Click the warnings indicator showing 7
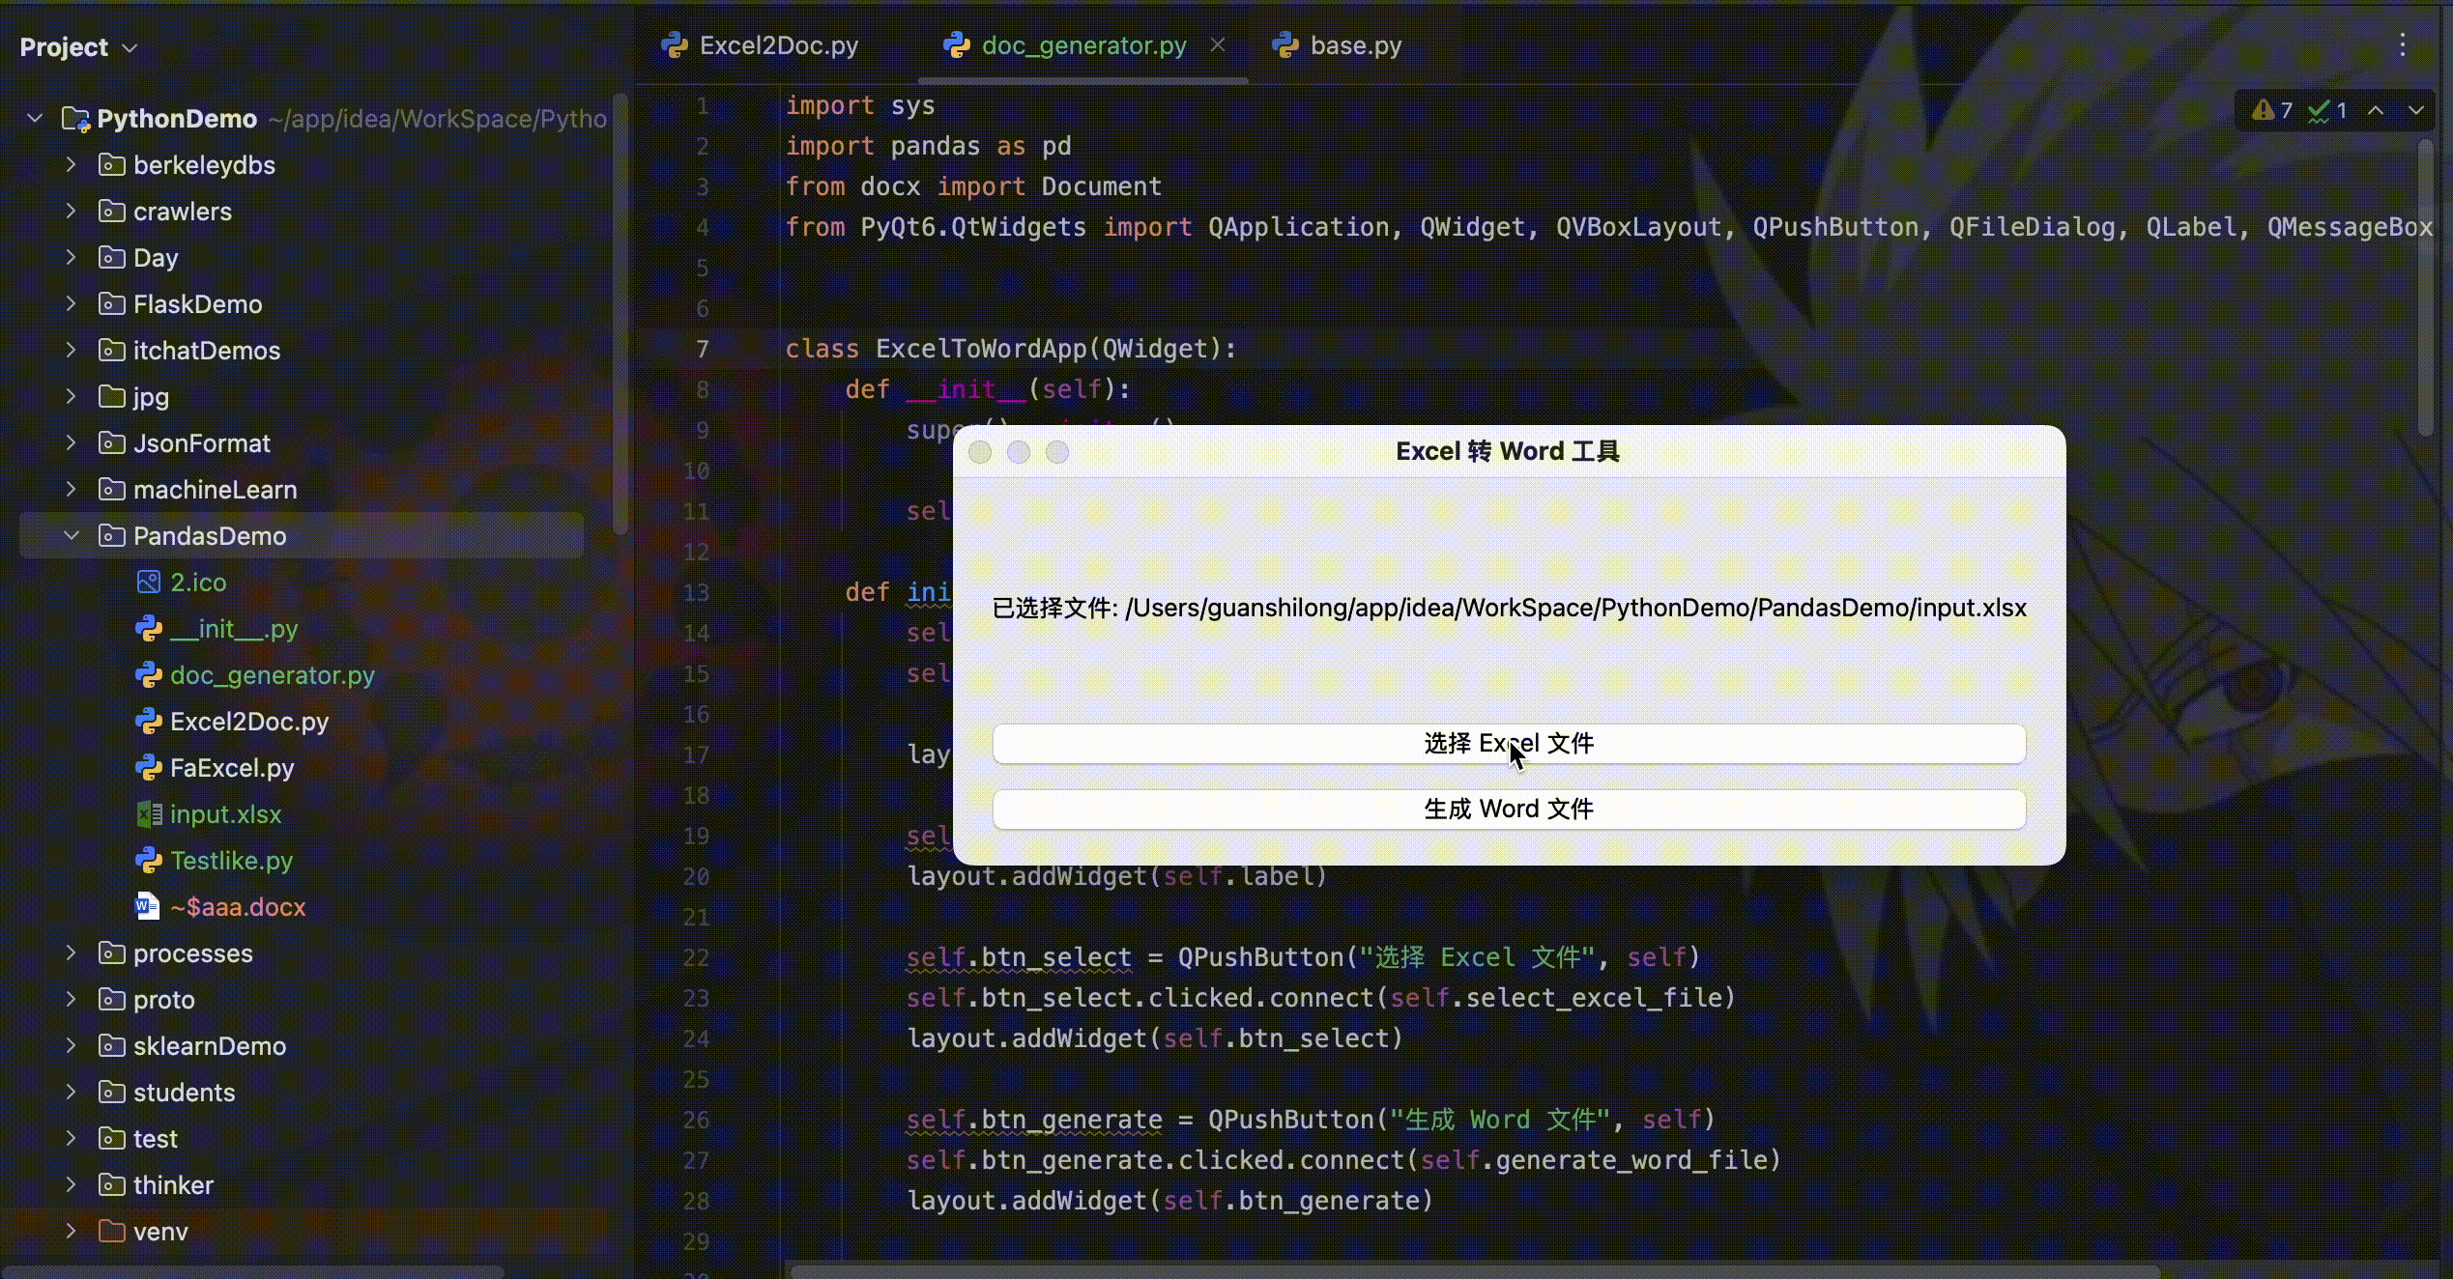Viewport: 2453px width, 1279px height. click(x=2272, y=111)
